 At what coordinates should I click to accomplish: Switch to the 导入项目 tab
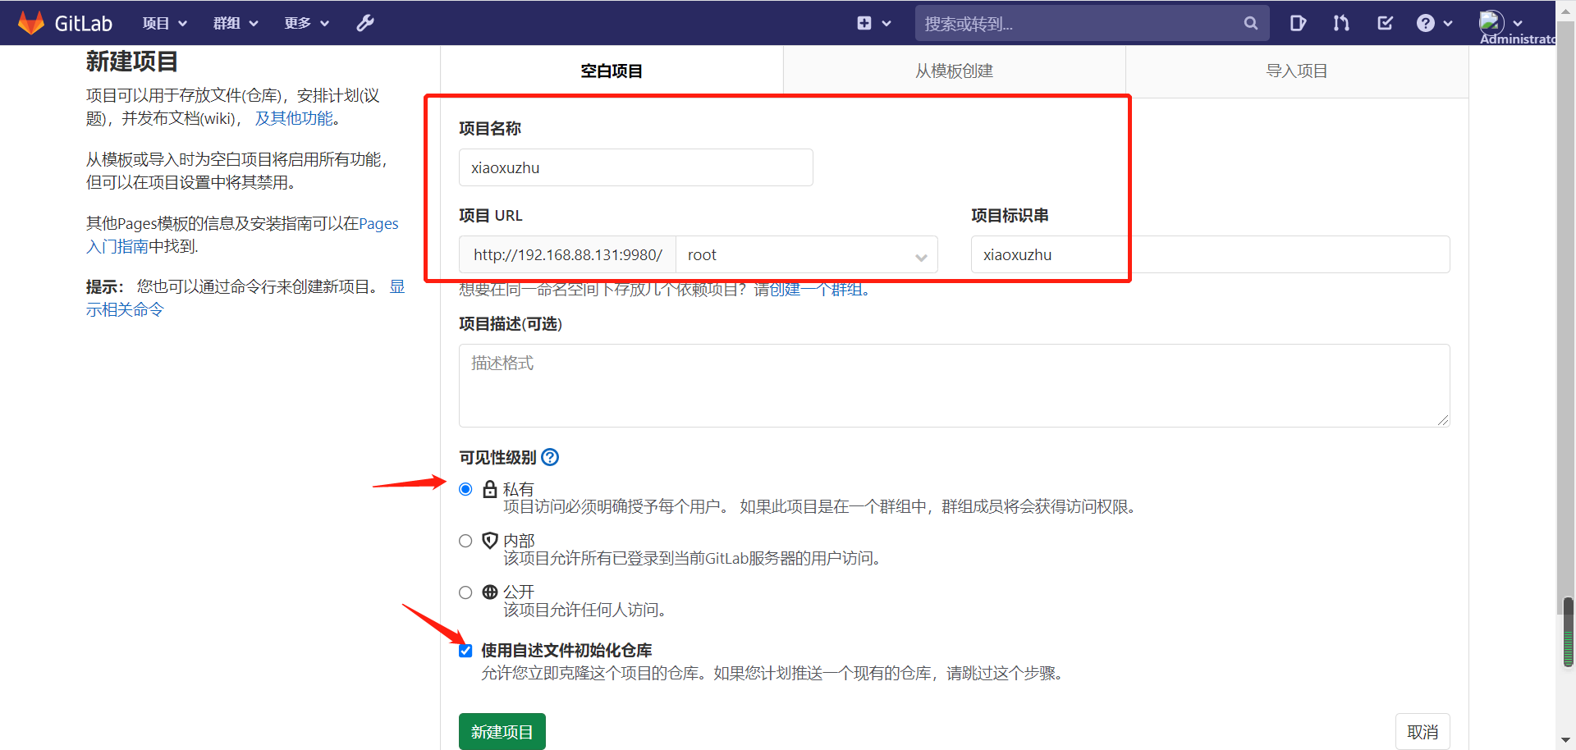click(x=1297, y=71)
